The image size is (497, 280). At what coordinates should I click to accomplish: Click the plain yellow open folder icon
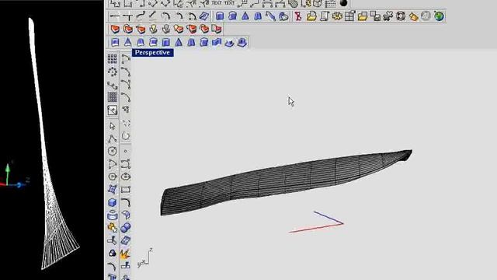point(363,16)
